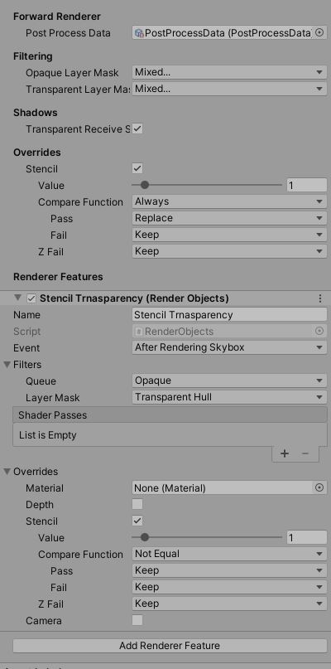This screenshot has width=331, height=669.
Task: Collapse the Stencil Trnasparency feature foldout arrow
Action: coord(17,298)
